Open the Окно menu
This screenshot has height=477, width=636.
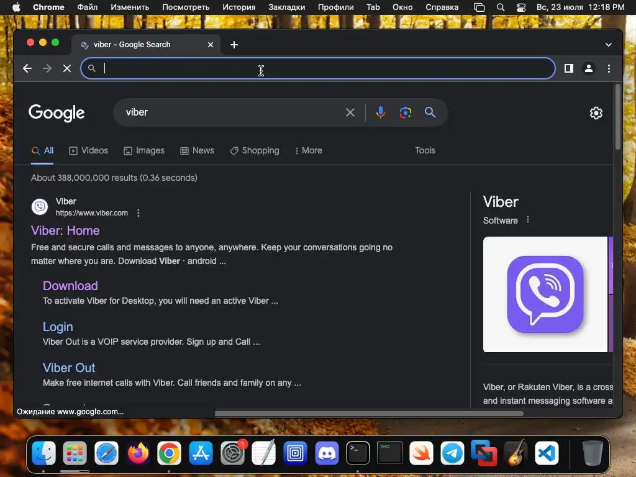tap(402, 7)
